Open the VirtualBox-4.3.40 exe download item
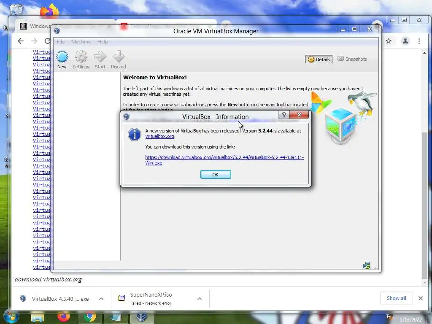The height and width of the screenshot is (324, 432). [60, 299]
